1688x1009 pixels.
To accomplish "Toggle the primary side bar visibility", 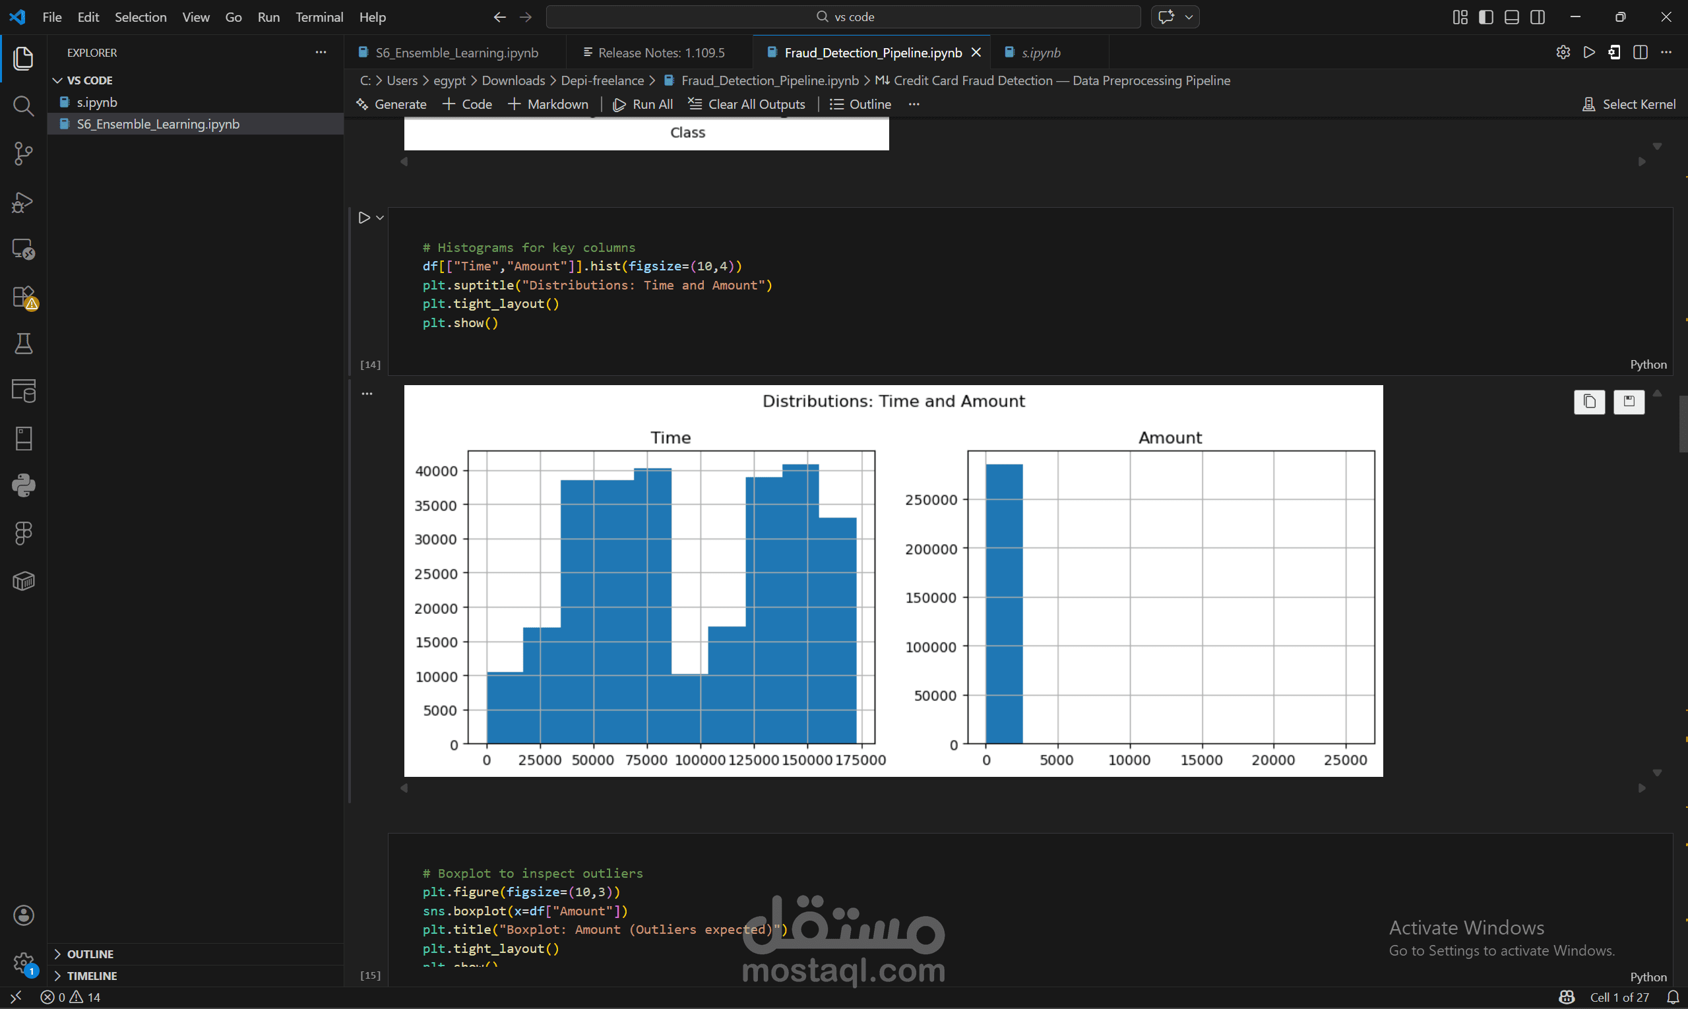I will pos(1486,16).
